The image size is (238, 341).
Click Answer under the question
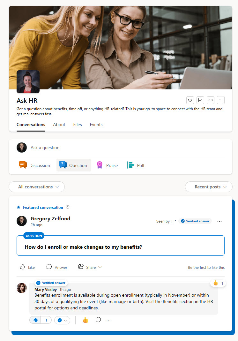click(57, 267)
